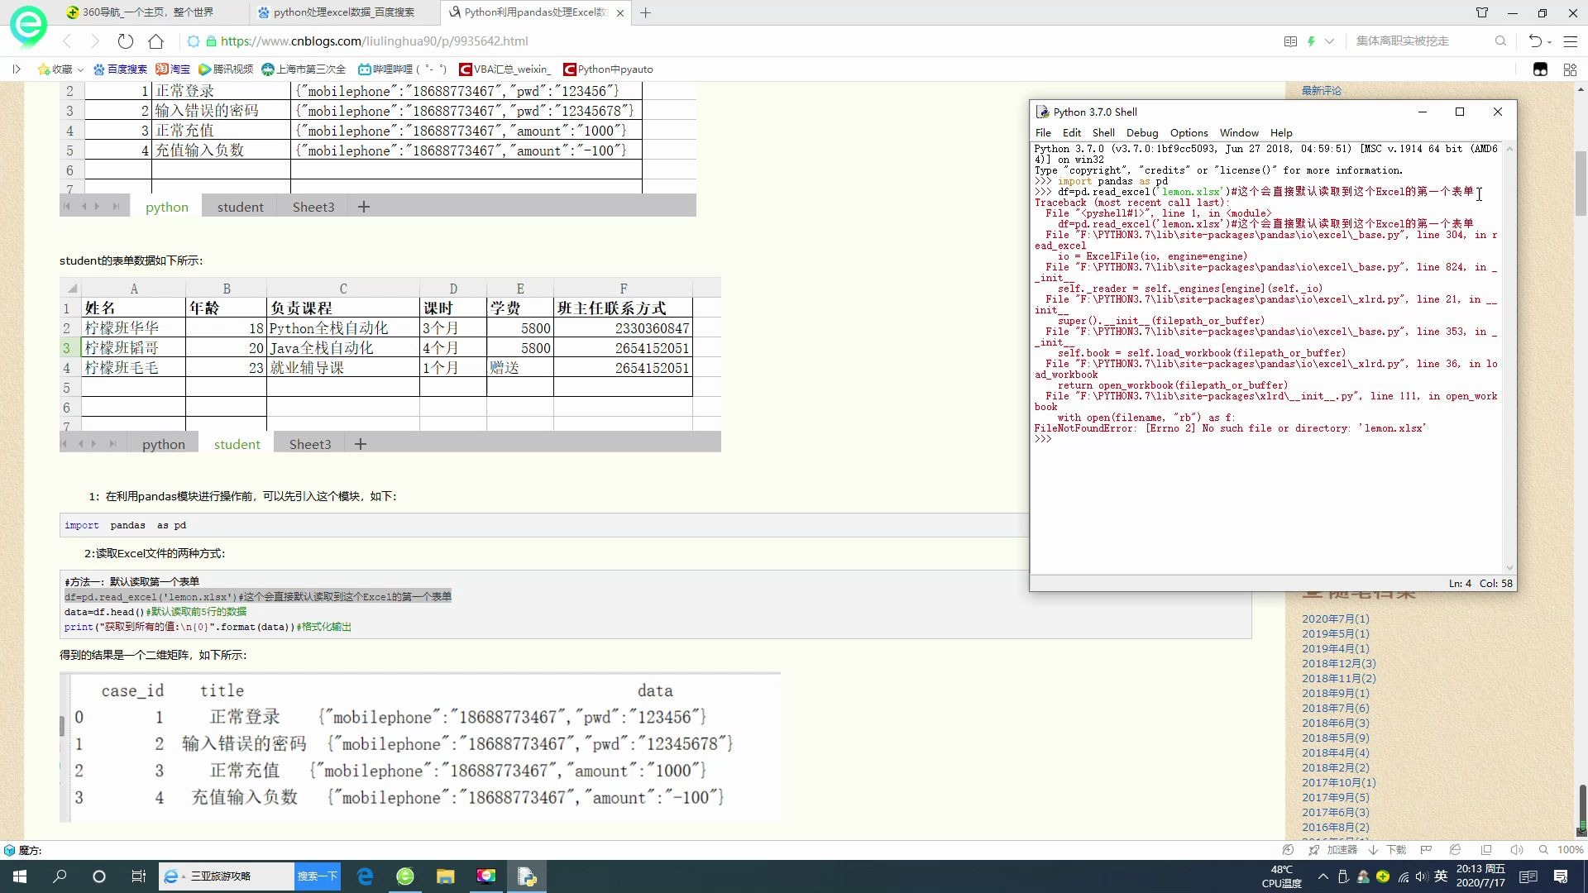Open the 2018年7月(6) archive link

tap(1335, 709)
